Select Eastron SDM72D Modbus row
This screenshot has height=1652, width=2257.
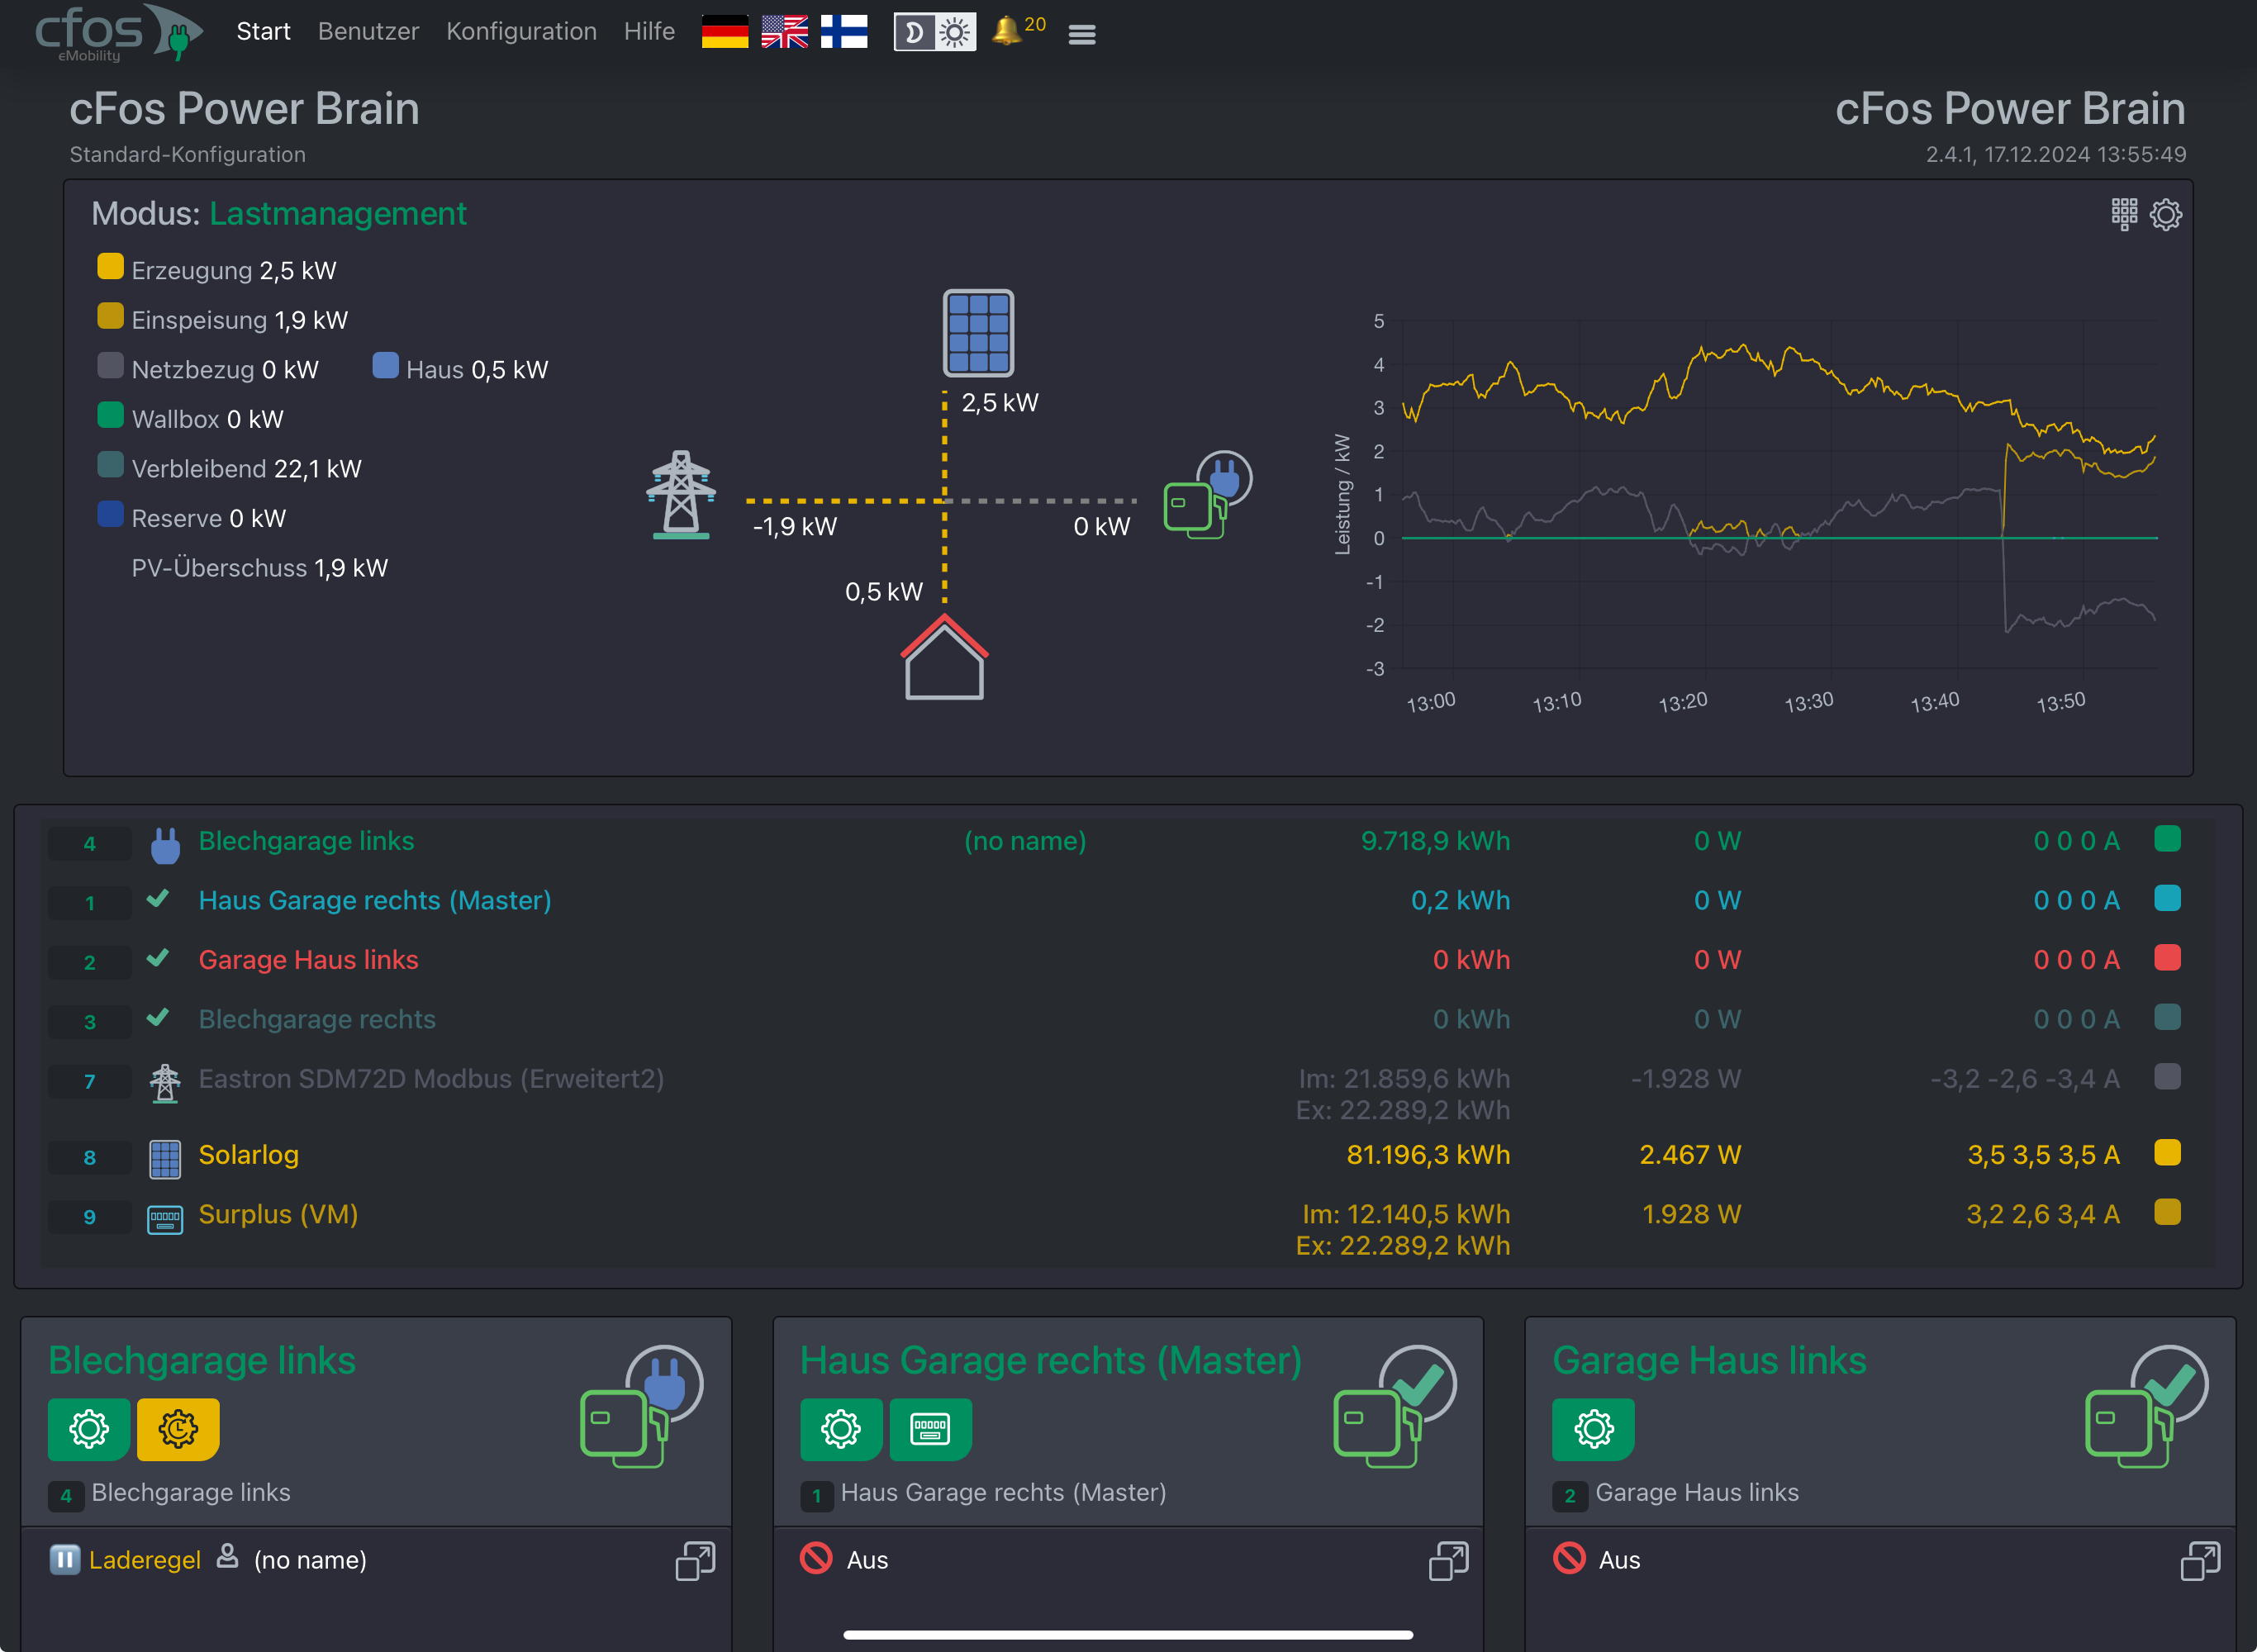click(x=1128, y=1094)
